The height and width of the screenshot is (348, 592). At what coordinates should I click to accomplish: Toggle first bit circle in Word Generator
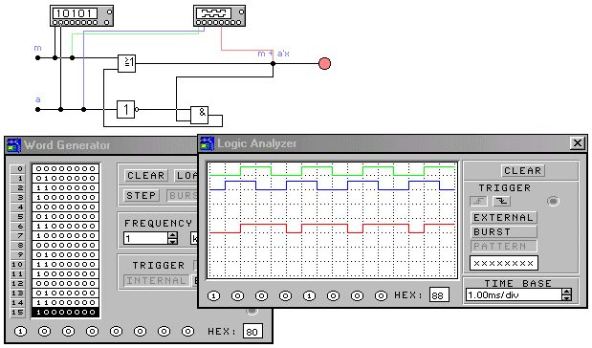click(20, 332)
